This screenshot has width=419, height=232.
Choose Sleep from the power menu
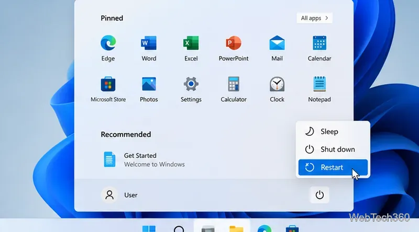(x=333, y=132)
